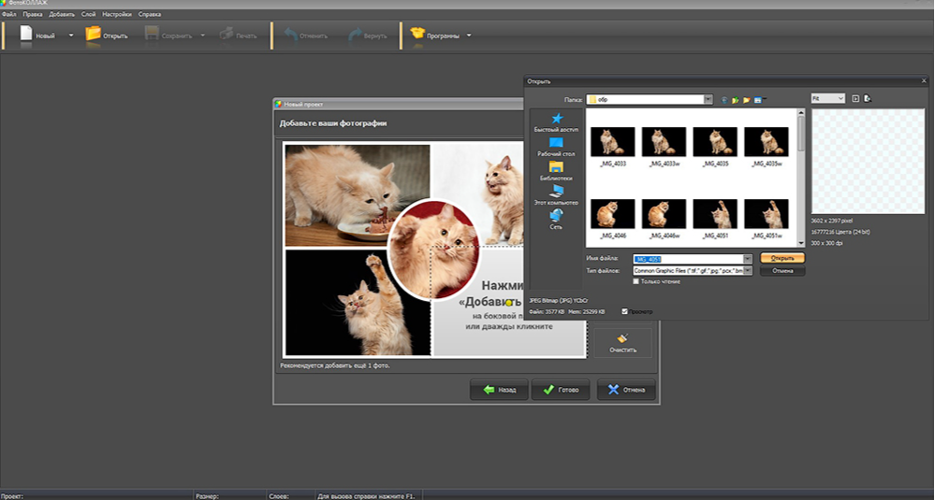Click the preview play icon beside Fit
Screen dimensions: 935x500
(855, 99)
